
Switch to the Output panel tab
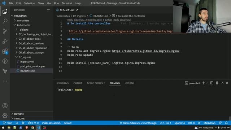click(x=78, y=83)
